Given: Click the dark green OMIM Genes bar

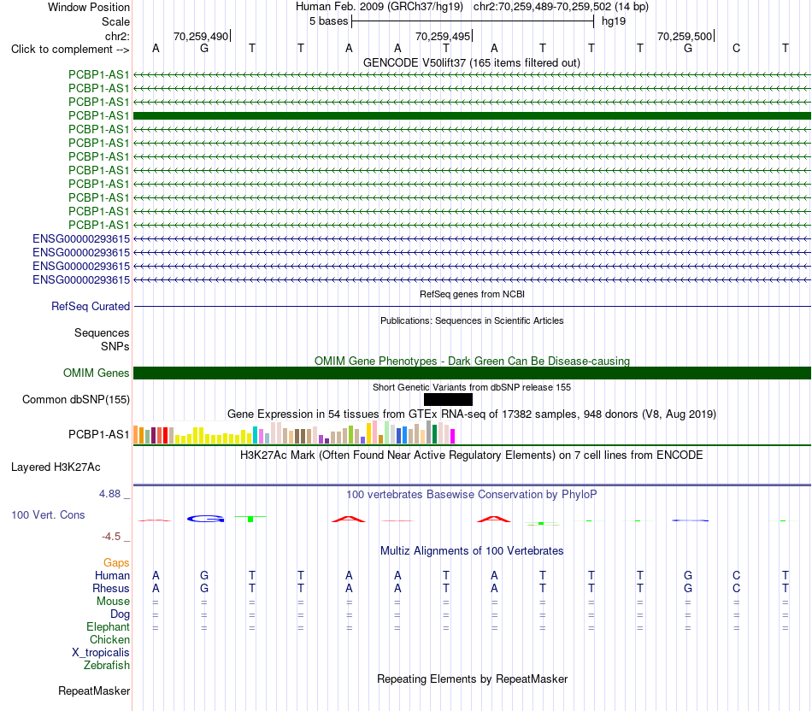Looking at the screenshot, I should tap(473, 373).
